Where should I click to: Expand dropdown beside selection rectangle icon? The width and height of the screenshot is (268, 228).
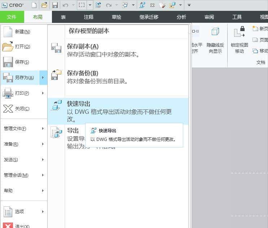coord(90,5)
